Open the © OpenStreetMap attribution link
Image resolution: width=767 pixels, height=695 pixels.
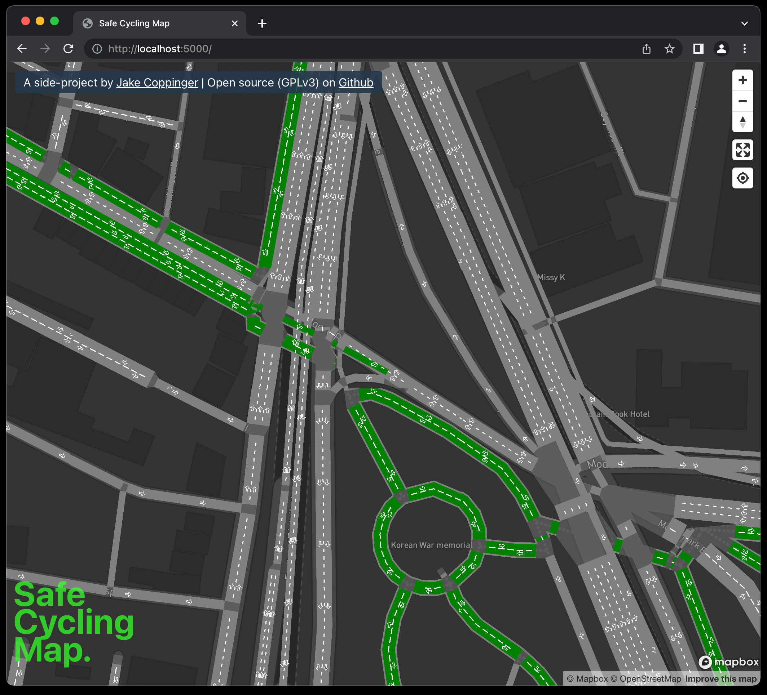click(x=645, y=679)
